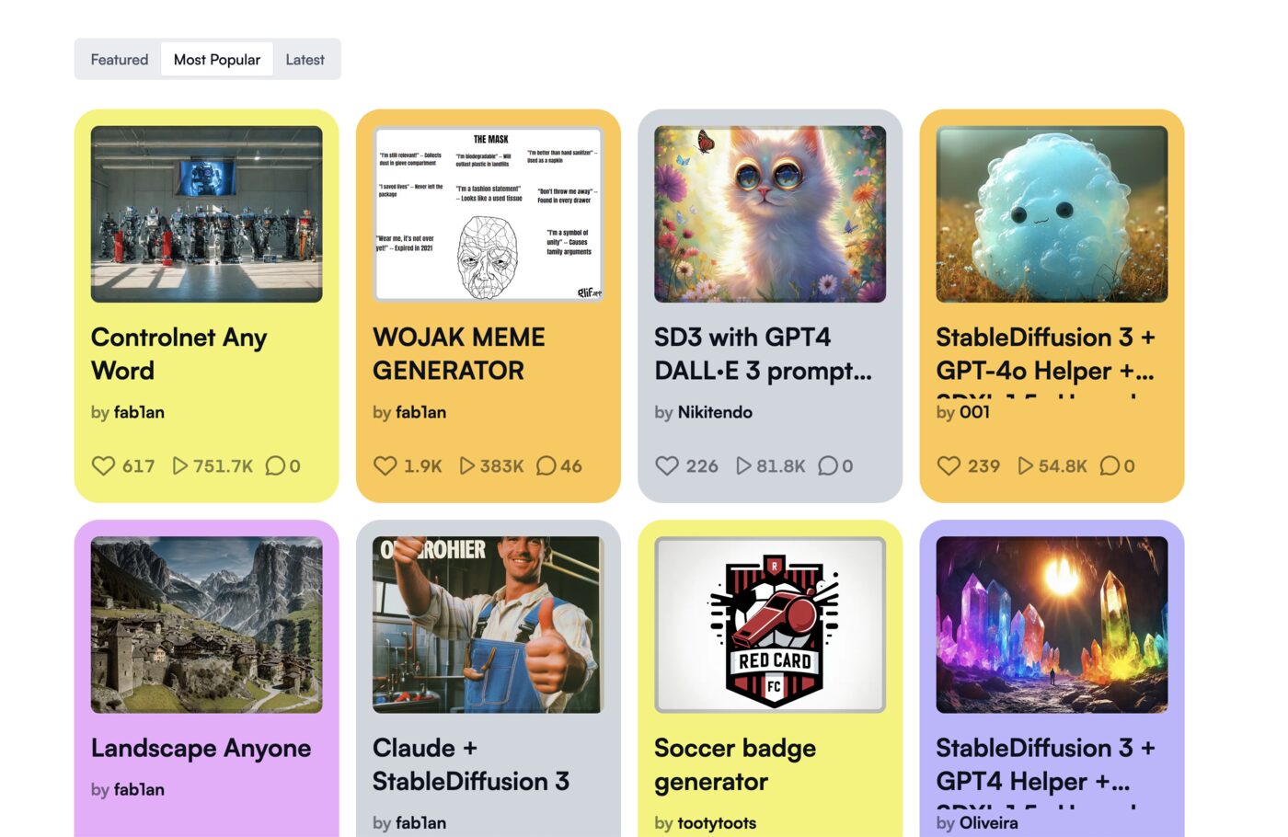Open the Controlnet Any Word title

[x=179, y=354]
